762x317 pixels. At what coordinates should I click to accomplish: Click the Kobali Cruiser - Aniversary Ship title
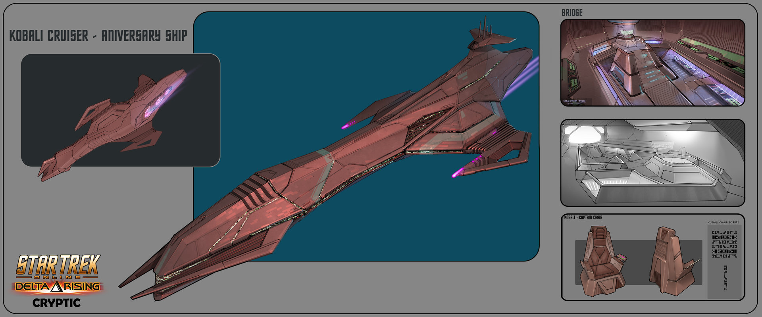point(98,36)
